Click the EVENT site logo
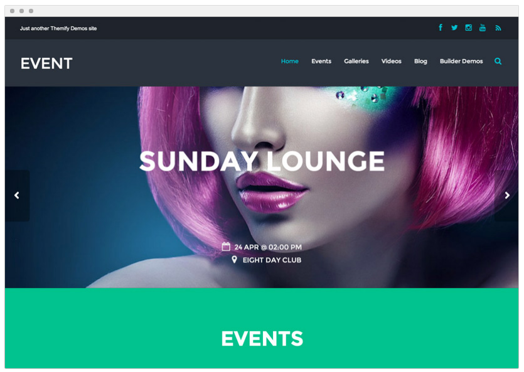Viewport: 524px width, 372px height. point(46,63)
